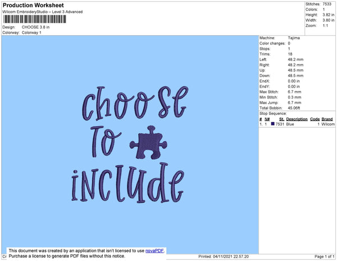Screen dimensions: 337x261
Task: Click the 'Production Worksheet' heading
Action: coord(33,5)
